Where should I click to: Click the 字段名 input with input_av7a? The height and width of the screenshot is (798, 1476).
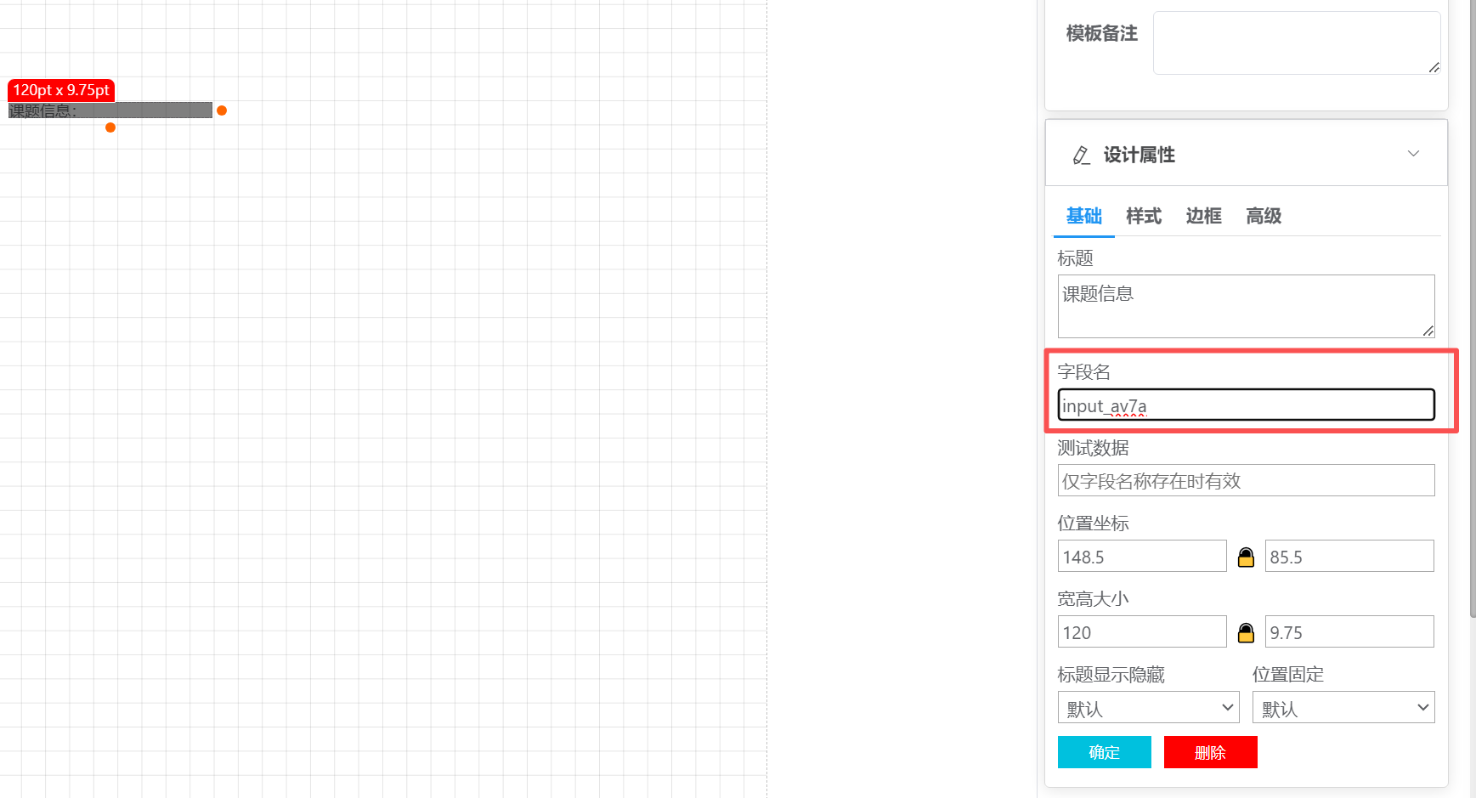pos(1246,405)
